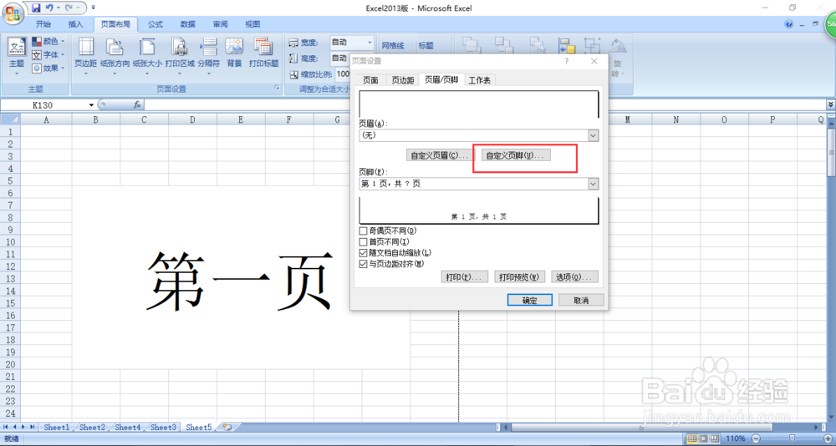This screenshot has height=446, width=836.
Task: Open the 页边距 tab in page setup dialog
Action: click(x=403, y=80)
